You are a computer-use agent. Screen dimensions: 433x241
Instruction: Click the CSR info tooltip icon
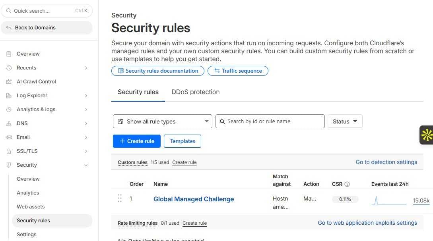tap(347, 184)
